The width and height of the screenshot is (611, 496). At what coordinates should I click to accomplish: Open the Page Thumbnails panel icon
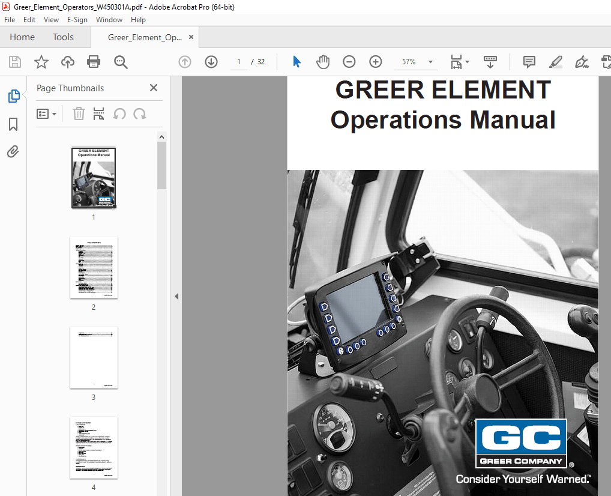tap(13, 95)
